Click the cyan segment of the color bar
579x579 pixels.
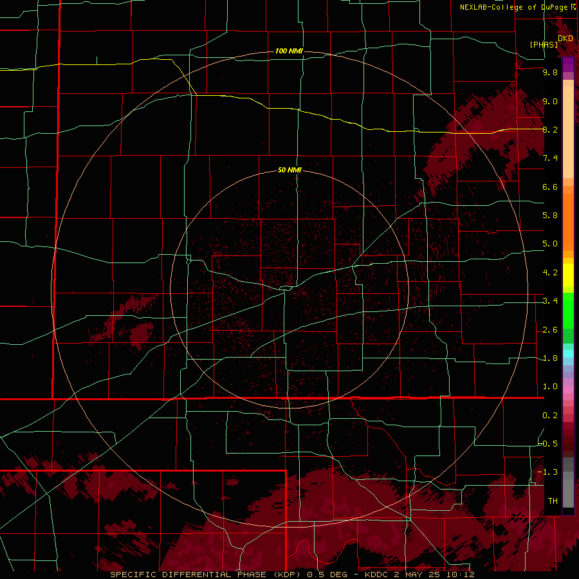click(x=568, y=354)
